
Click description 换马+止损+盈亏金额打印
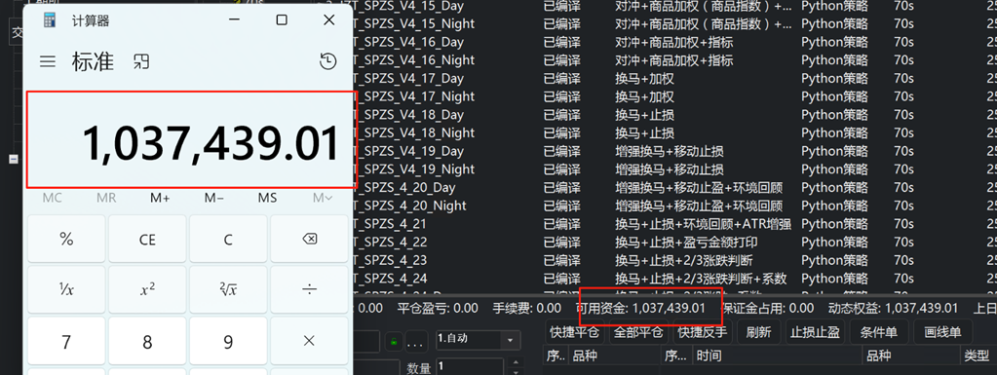click(x=686, y=243)
